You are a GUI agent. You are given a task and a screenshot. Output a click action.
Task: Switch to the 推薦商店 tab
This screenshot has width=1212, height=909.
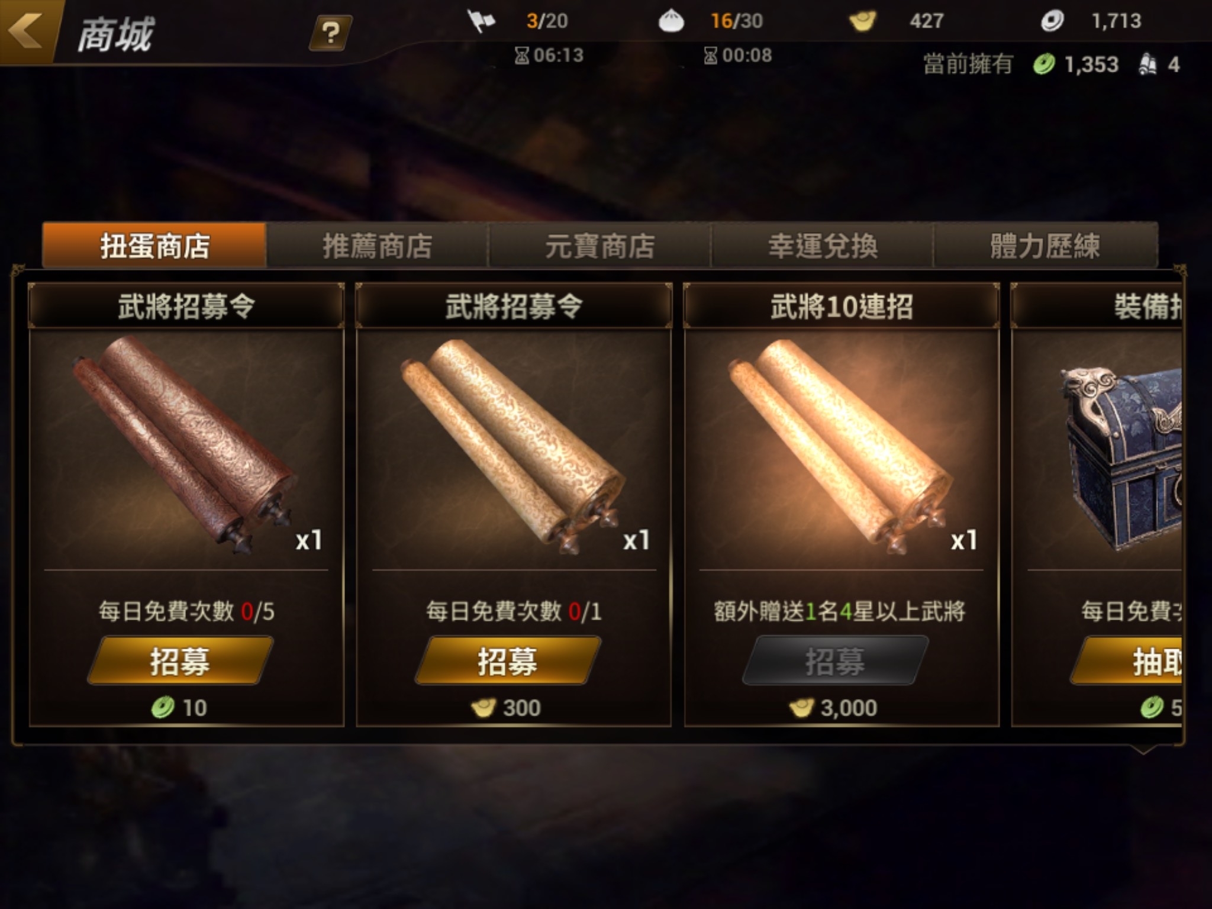tap(377, 245)
